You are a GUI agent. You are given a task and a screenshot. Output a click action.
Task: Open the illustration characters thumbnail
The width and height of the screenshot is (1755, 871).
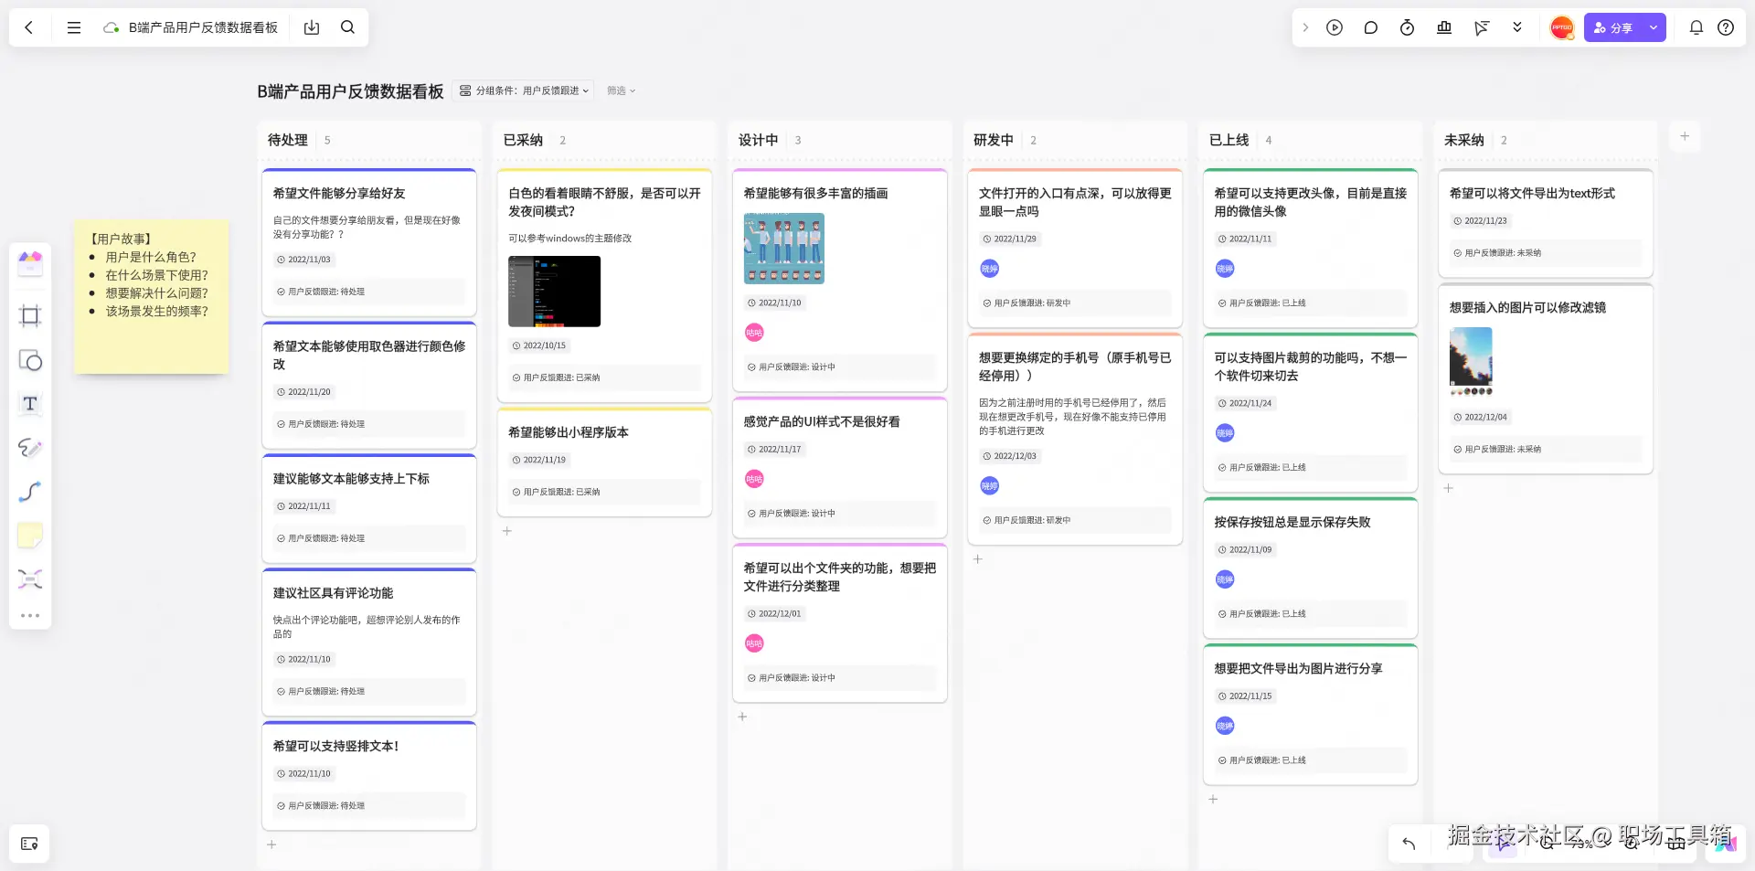pos(784,249)
